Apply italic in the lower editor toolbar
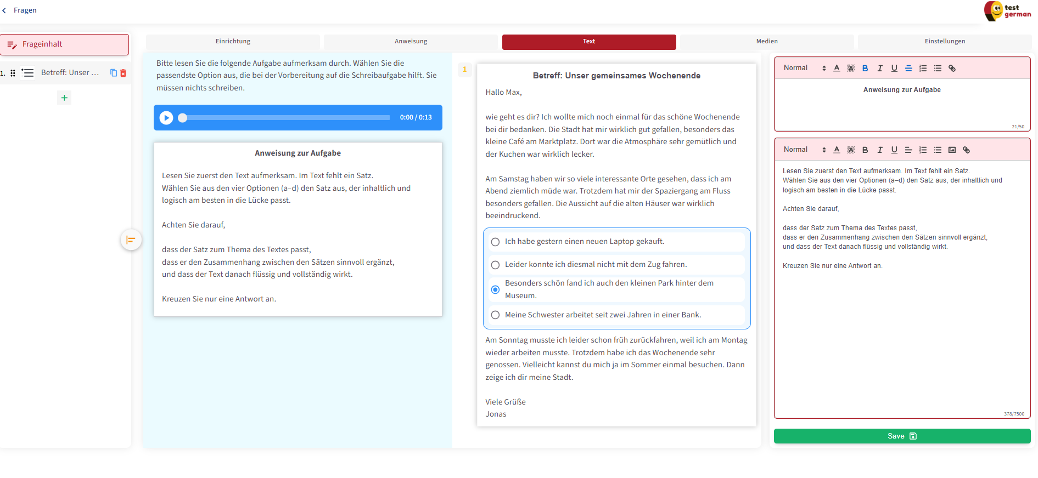 (880, 150)
